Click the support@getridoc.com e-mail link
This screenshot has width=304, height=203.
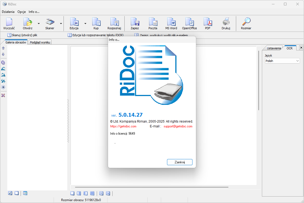178,126
